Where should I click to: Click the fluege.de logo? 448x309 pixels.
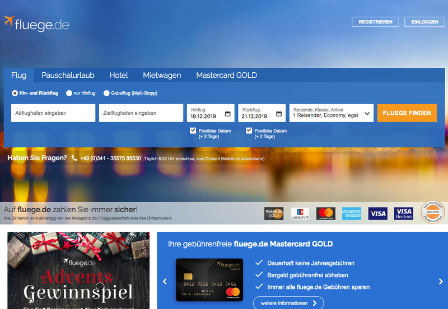tap(36, 24)
